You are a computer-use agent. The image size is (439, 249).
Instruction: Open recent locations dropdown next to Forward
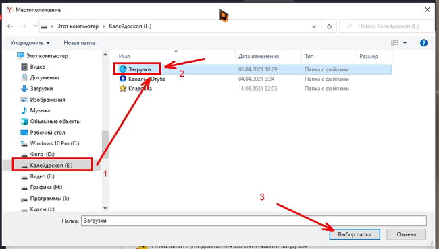click(35, 26)
